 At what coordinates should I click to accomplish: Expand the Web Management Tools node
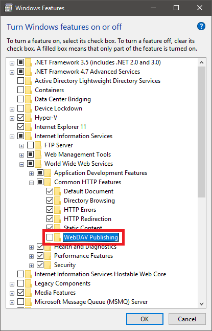coord(21,156)
